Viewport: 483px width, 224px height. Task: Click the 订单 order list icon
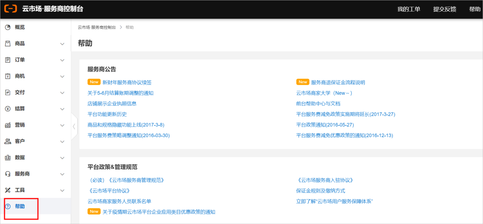point(8,60)
